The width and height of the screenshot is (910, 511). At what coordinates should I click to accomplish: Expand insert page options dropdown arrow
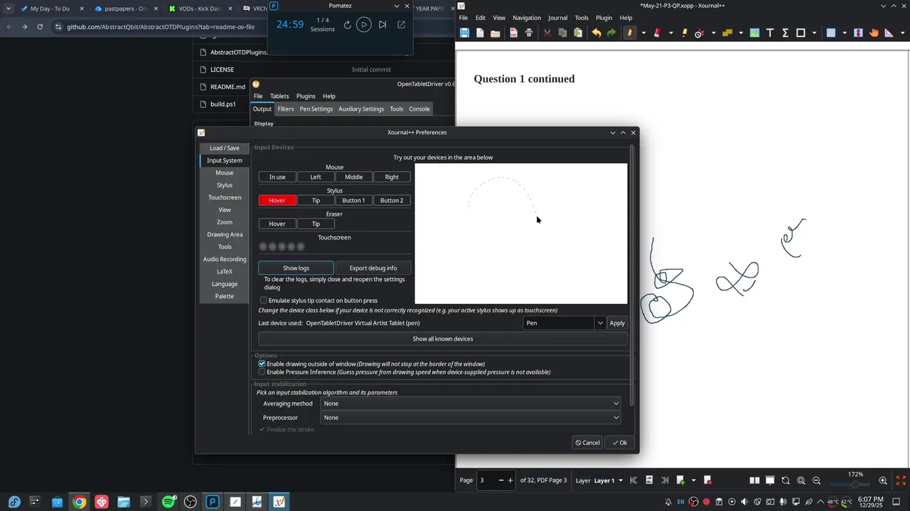click(693, 480)
